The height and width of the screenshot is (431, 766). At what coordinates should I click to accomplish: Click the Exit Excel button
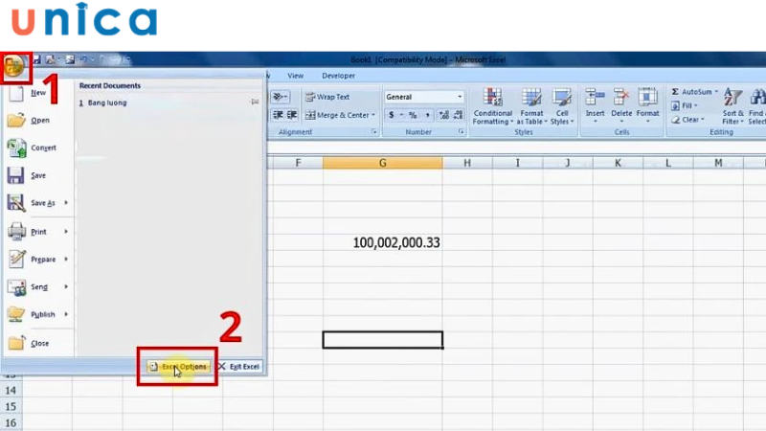click(238, 367)
